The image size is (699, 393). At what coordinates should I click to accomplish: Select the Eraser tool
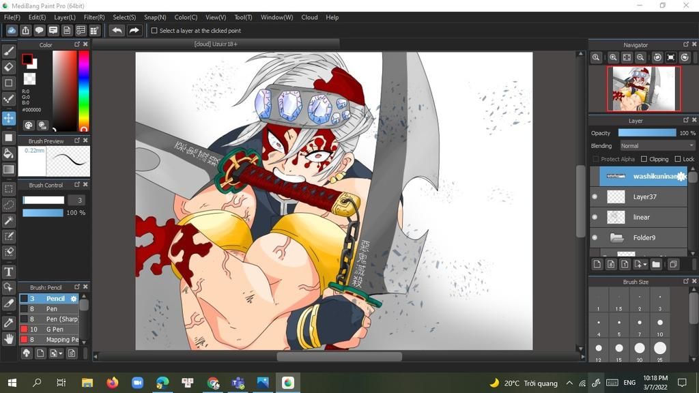[x=8, y=67]
